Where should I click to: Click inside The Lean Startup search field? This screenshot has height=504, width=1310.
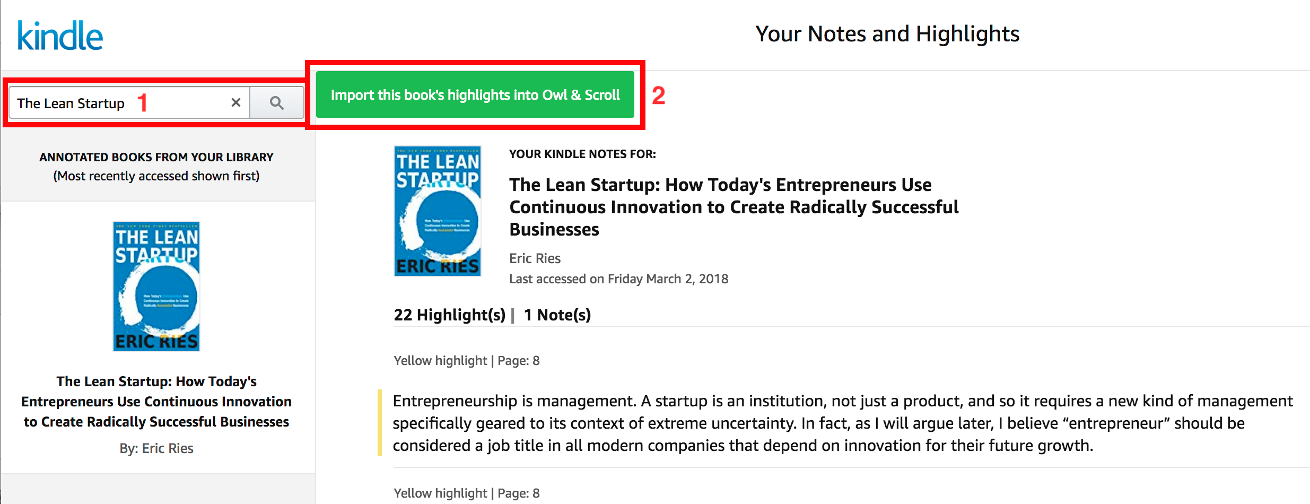[129, 102]
